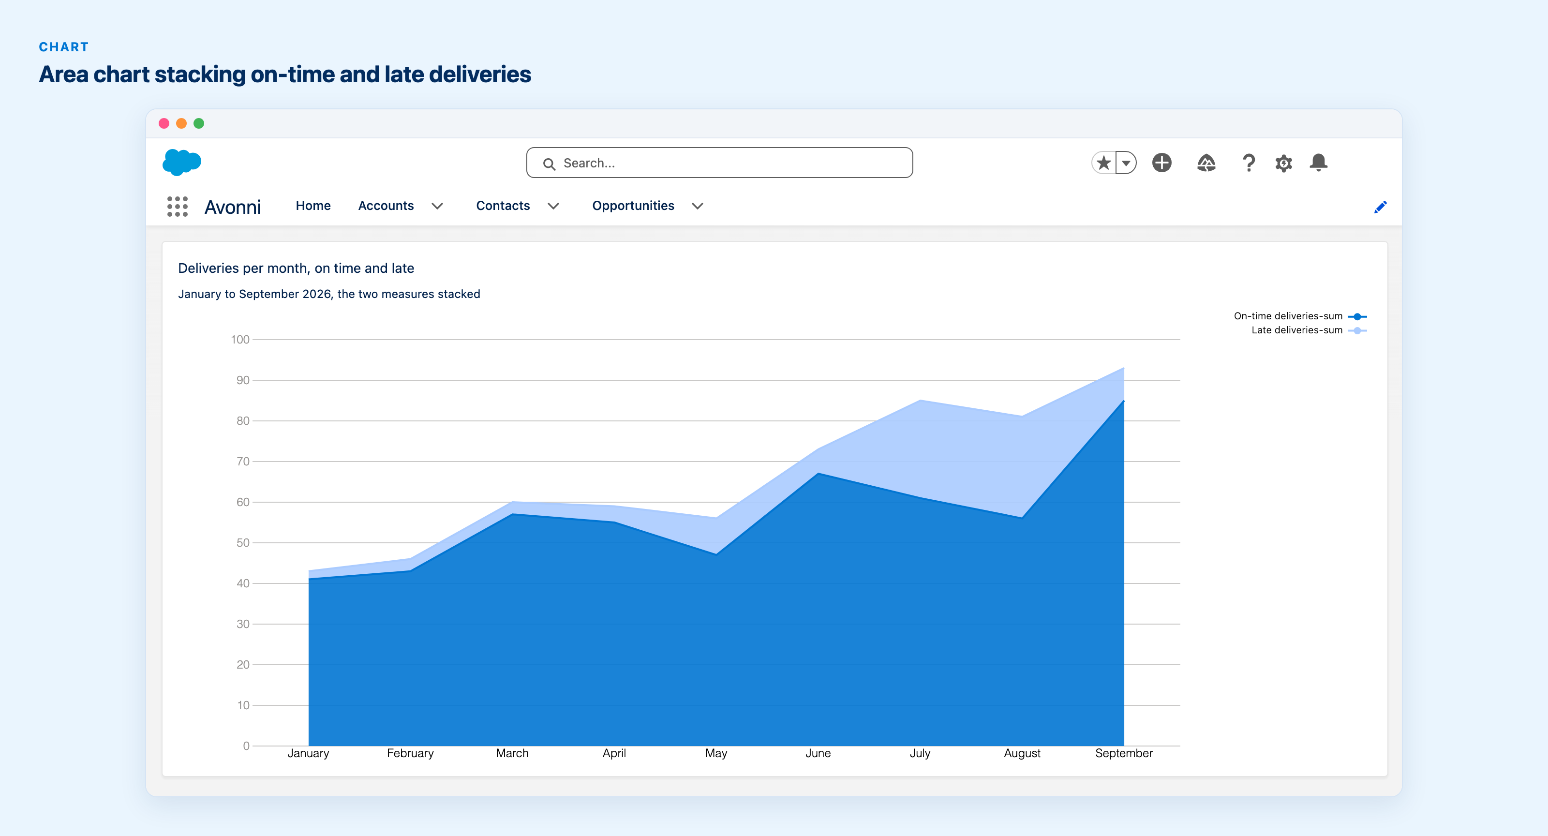The image size is (1548, 836).
Task: Go to the Home tab
Action: click(313, 206)
